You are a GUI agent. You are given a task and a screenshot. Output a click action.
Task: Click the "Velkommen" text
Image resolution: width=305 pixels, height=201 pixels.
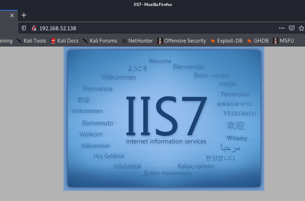pos(87,111)
